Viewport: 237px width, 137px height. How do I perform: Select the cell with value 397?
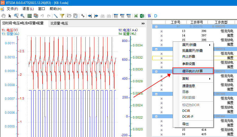204,35
